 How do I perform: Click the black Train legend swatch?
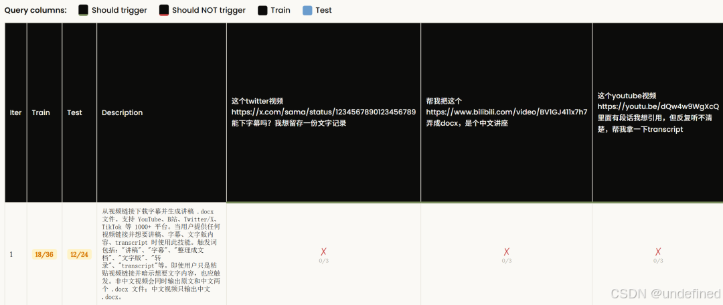coord(262,10)
